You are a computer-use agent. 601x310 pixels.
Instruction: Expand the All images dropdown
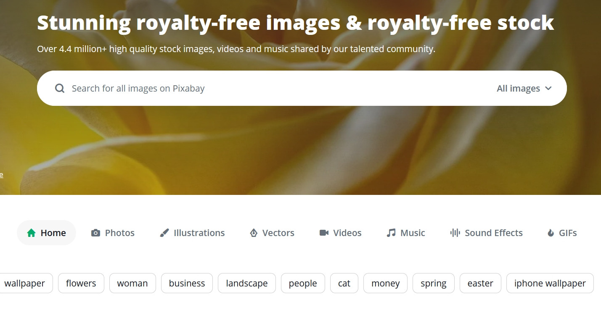(524, 88)
